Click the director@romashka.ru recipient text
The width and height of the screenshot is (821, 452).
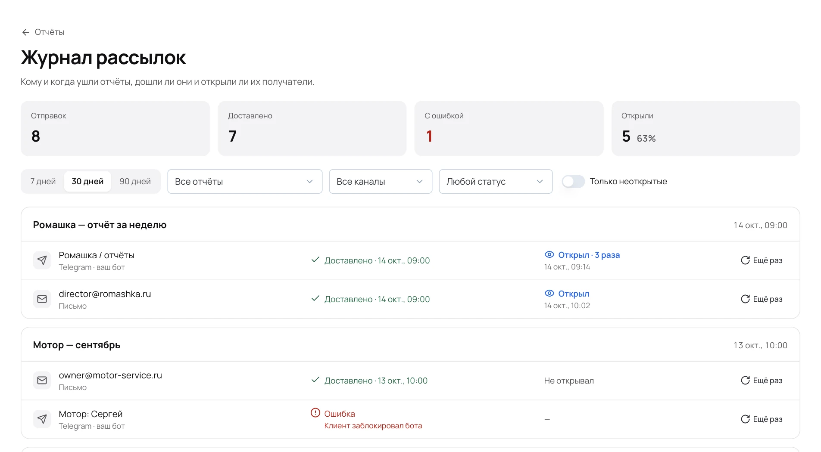tap(105, 294)
